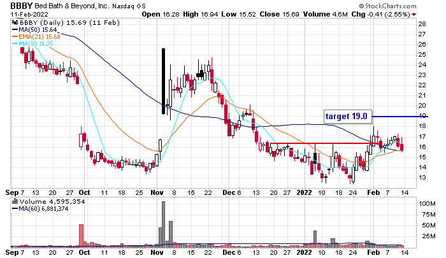The width and height of the screenshot is (446, 258).
Task: Click the 2022 label on price chart axis
Action: pos(304,192)
